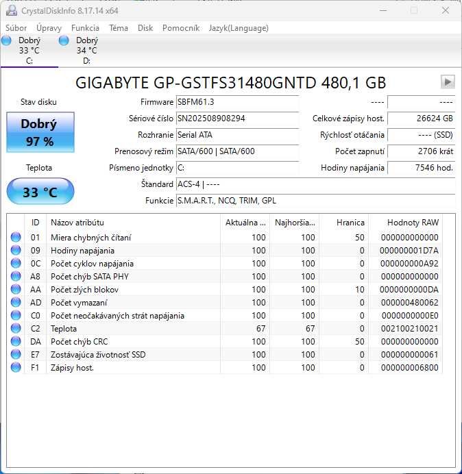
Task: Click status circle for Počet chýb SATA PHY
Action: (x=16, y=276)
